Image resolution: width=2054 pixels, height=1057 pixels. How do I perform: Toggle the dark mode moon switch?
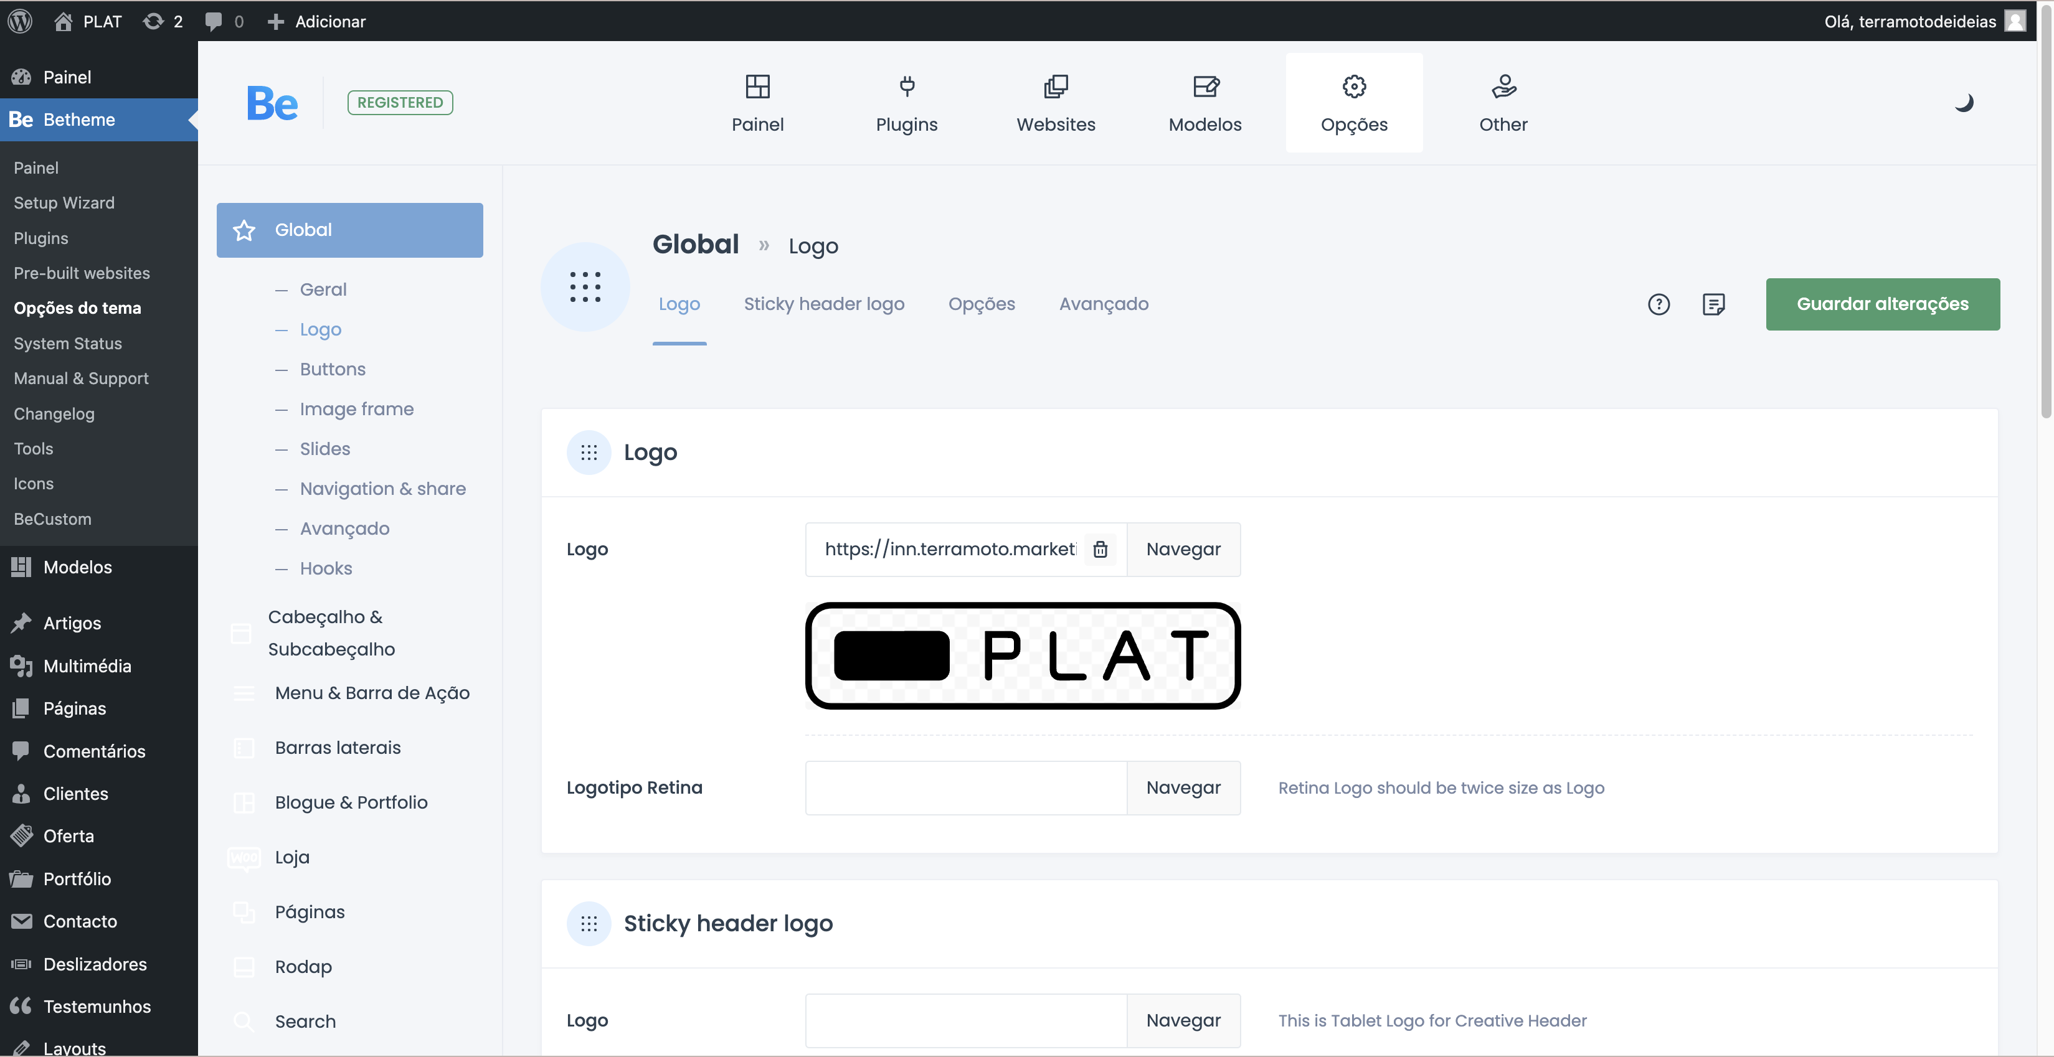point(1965,103)
